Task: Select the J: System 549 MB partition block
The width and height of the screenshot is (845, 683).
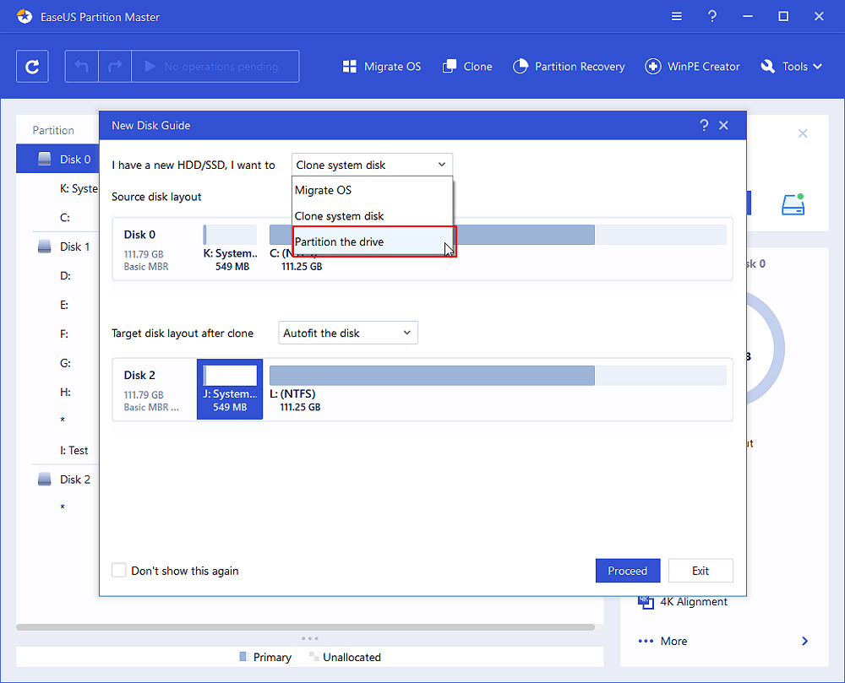Action: pos(230,389)
